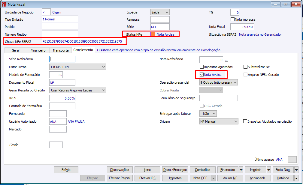Click the Nota Fiscal window app icon
Viewport: 303px width, 185px height.
coord(4,4)
